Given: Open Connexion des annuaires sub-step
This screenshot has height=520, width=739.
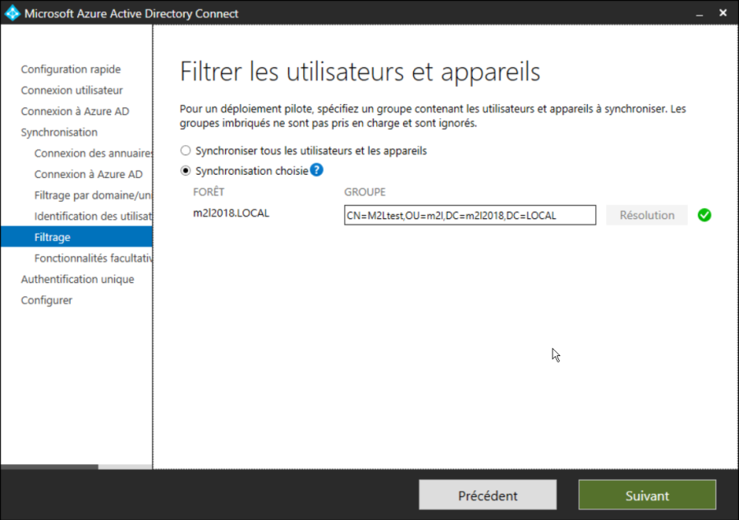Looking at the screenshot, I should point(93,153).
